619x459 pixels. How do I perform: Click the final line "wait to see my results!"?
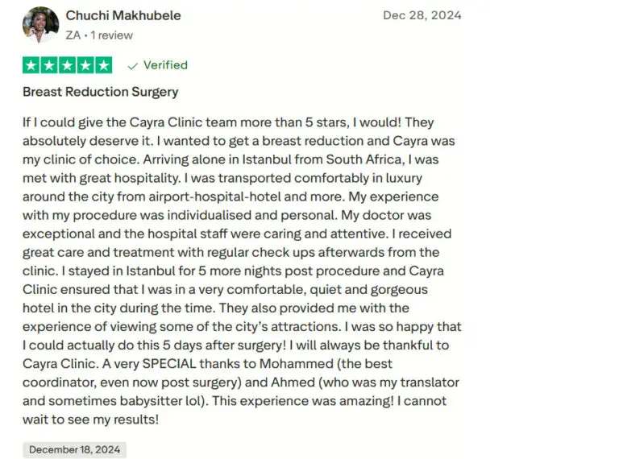pos(90,419)
